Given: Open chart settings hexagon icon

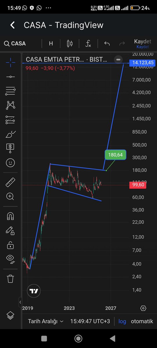Looking at the screenshot, I should click(x=143, y=308).
